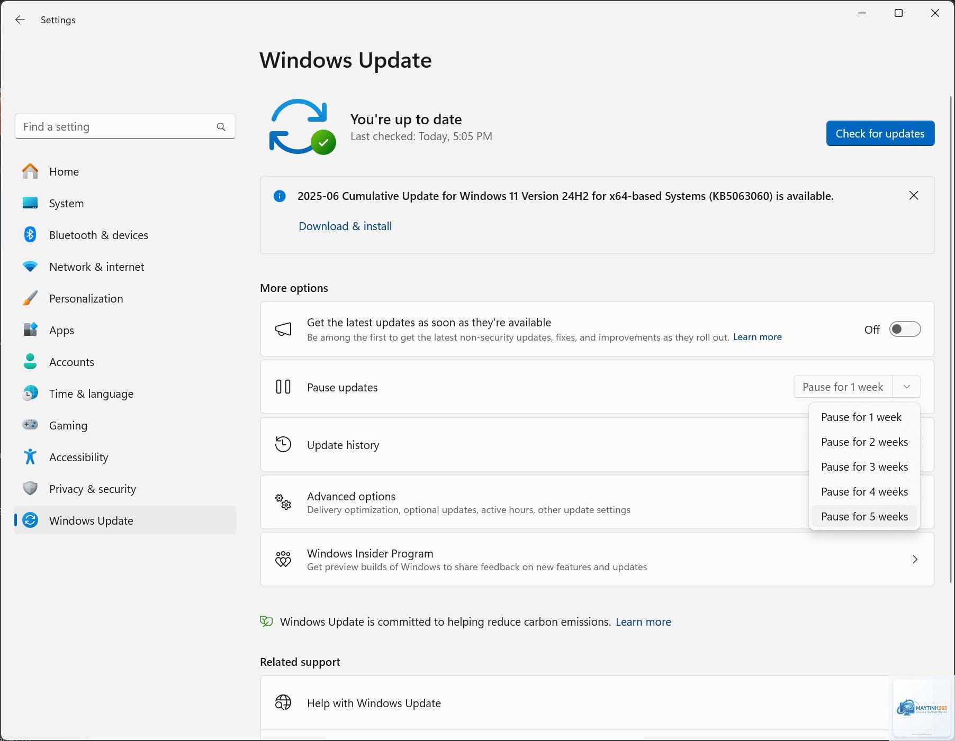Screen dimensions: 955x741
Task: Click the Privacy & security shield icon
Action: [x=30, y=488]
